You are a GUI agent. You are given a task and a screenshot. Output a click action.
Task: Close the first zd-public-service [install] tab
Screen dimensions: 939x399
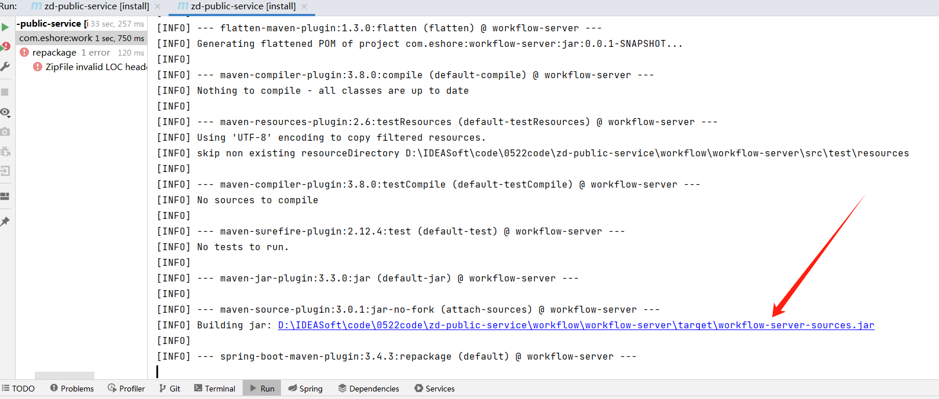point(158,6)
